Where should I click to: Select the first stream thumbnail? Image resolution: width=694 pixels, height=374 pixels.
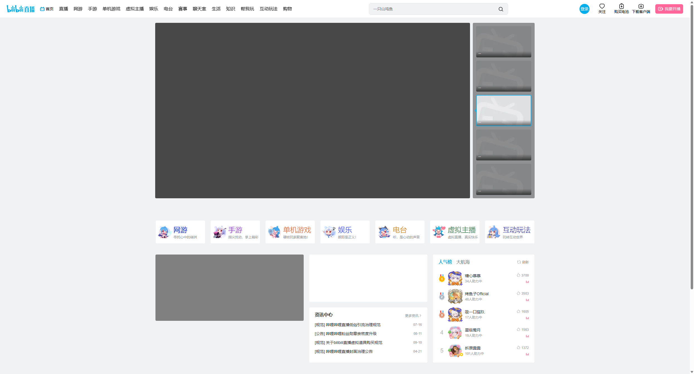[x=504, y=42]
